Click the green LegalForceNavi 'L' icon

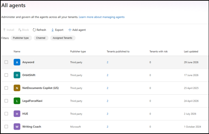(x=17, y=101)
